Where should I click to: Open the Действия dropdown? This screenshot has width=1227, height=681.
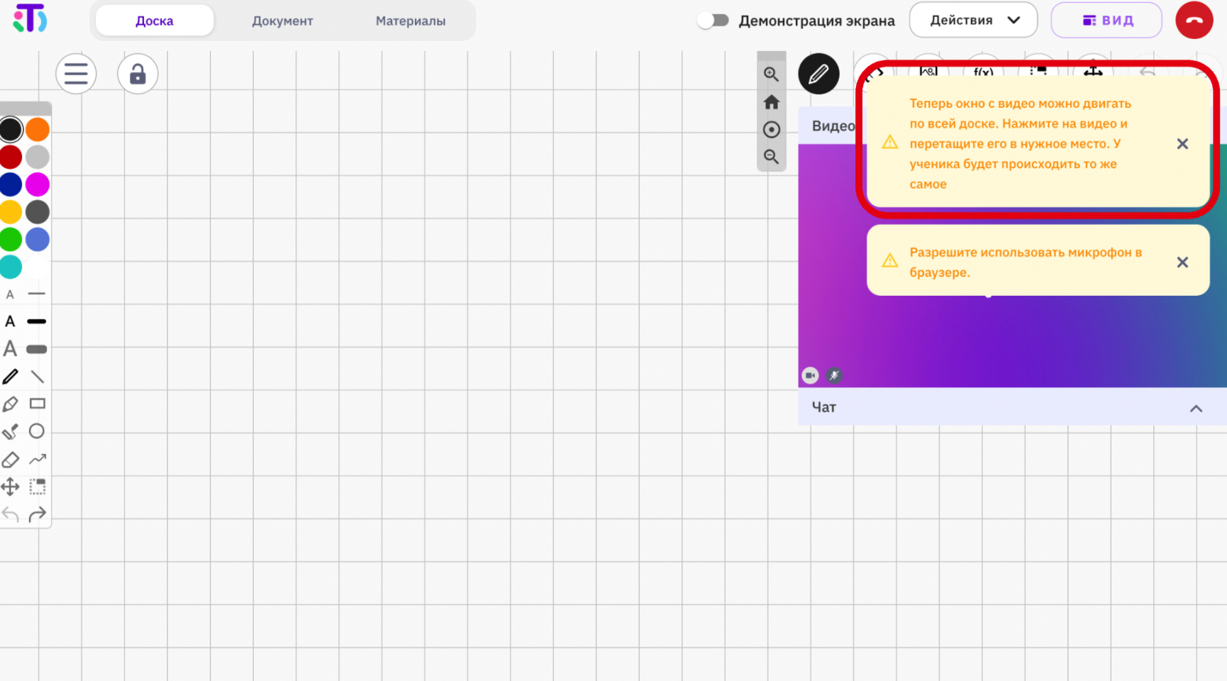click(974, 20)
